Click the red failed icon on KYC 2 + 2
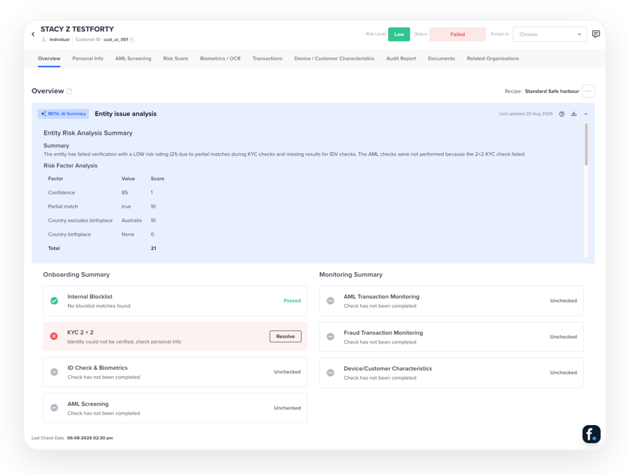The image size is (628, 474). [x=54, y=336]
